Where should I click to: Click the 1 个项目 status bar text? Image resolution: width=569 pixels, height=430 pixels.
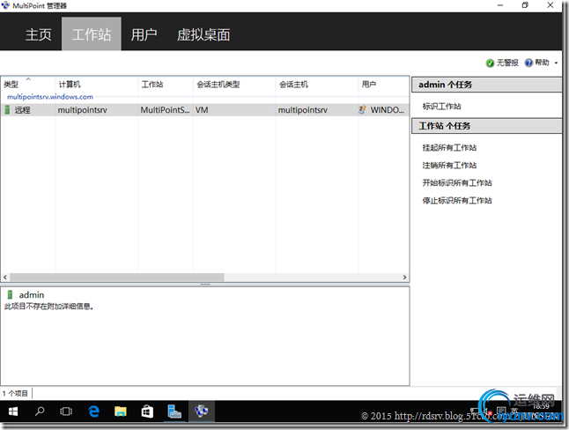click(15, 393)
